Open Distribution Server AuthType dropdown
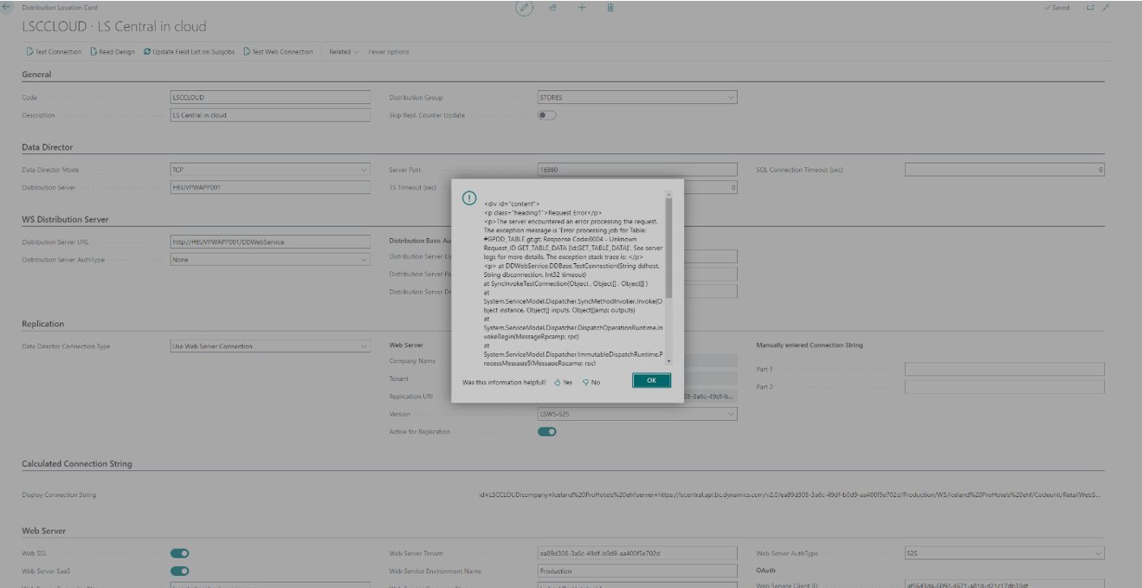 coord(364,259)
